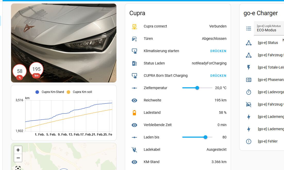Viewport: 284px width, 170px height.
Task: Click the Ladekabel unplugged icon
Action: point(134,150)
